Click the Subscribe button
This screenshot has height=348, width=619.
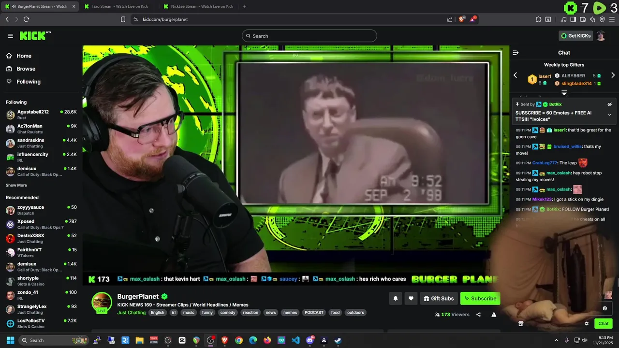coord(480,298)
